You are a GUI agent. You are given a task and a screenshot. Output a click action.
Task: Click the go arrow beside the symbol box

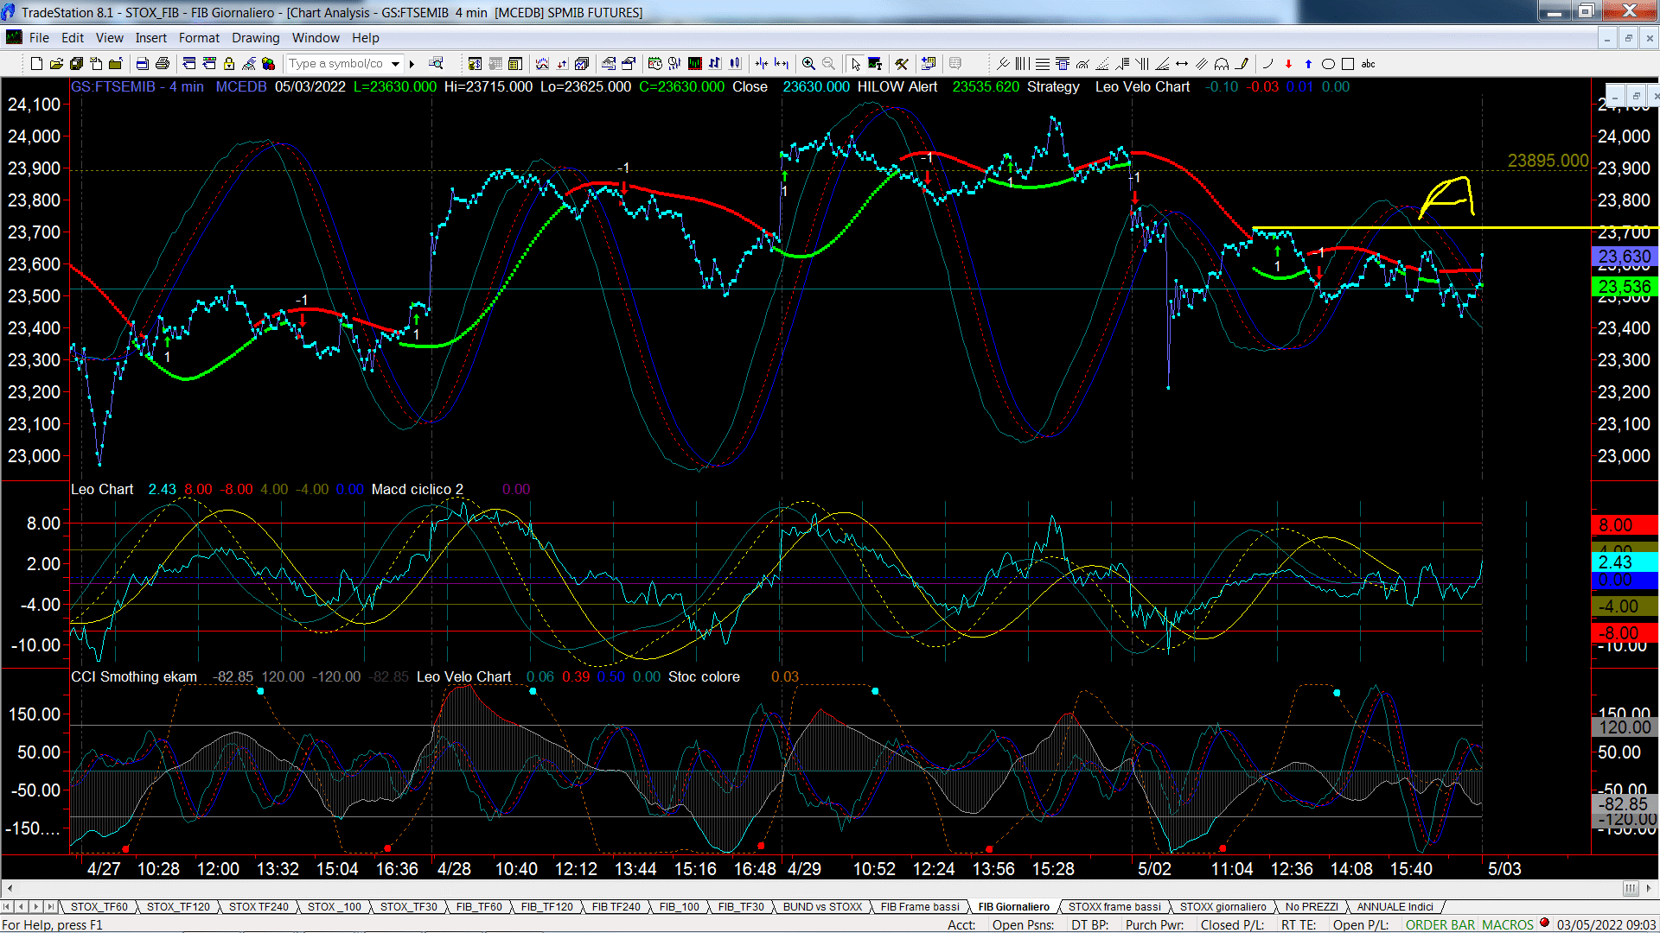click(412, 64)
